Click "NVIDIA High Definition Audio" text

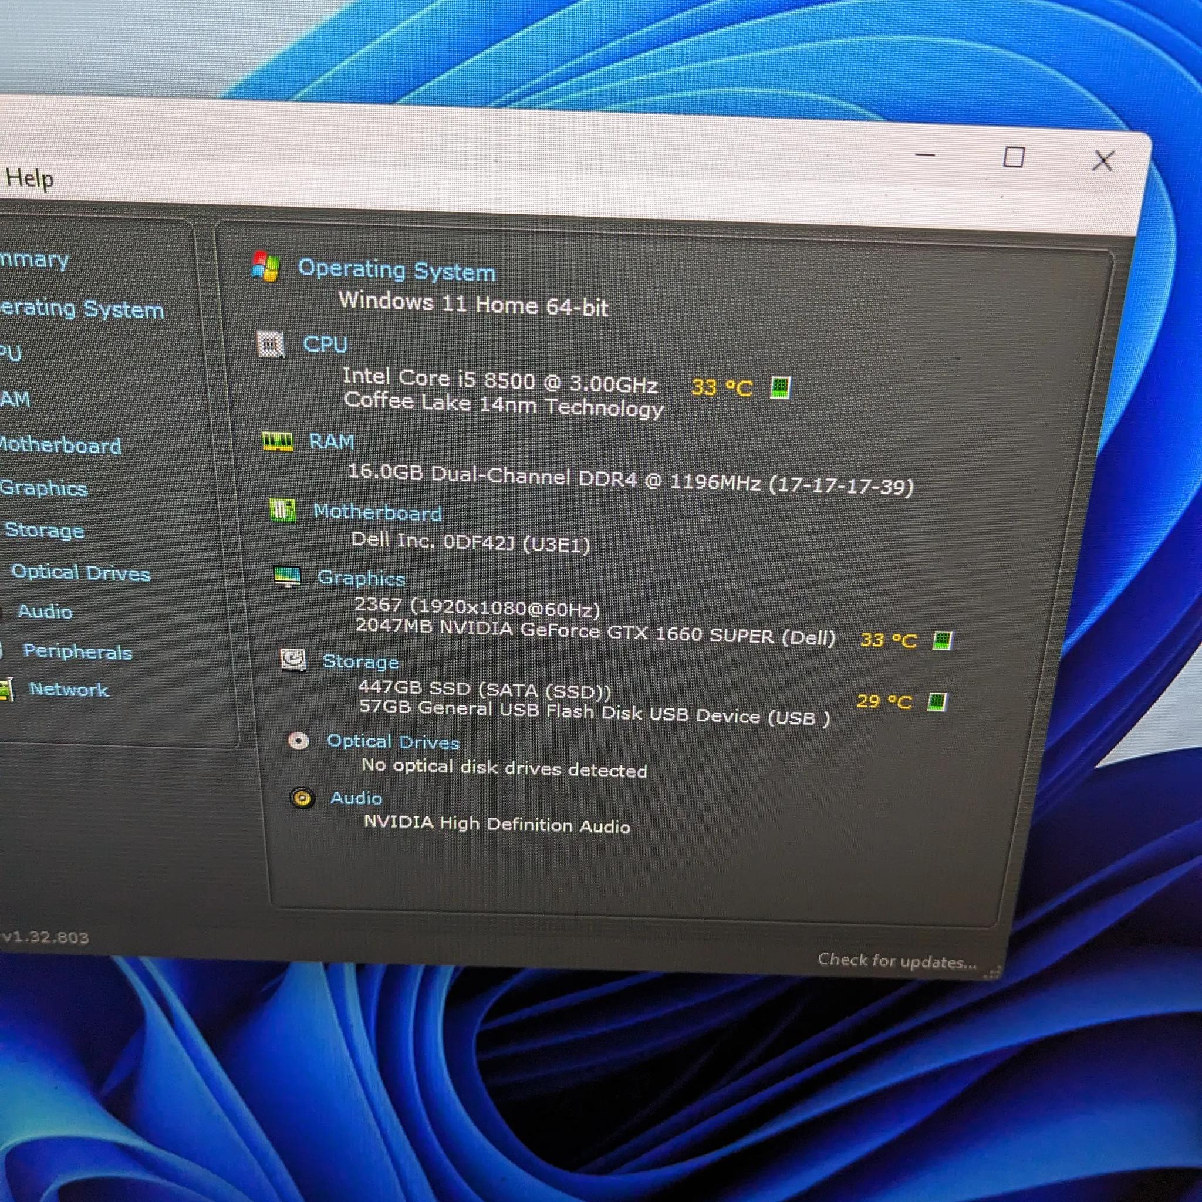click(x=497, y=825)
